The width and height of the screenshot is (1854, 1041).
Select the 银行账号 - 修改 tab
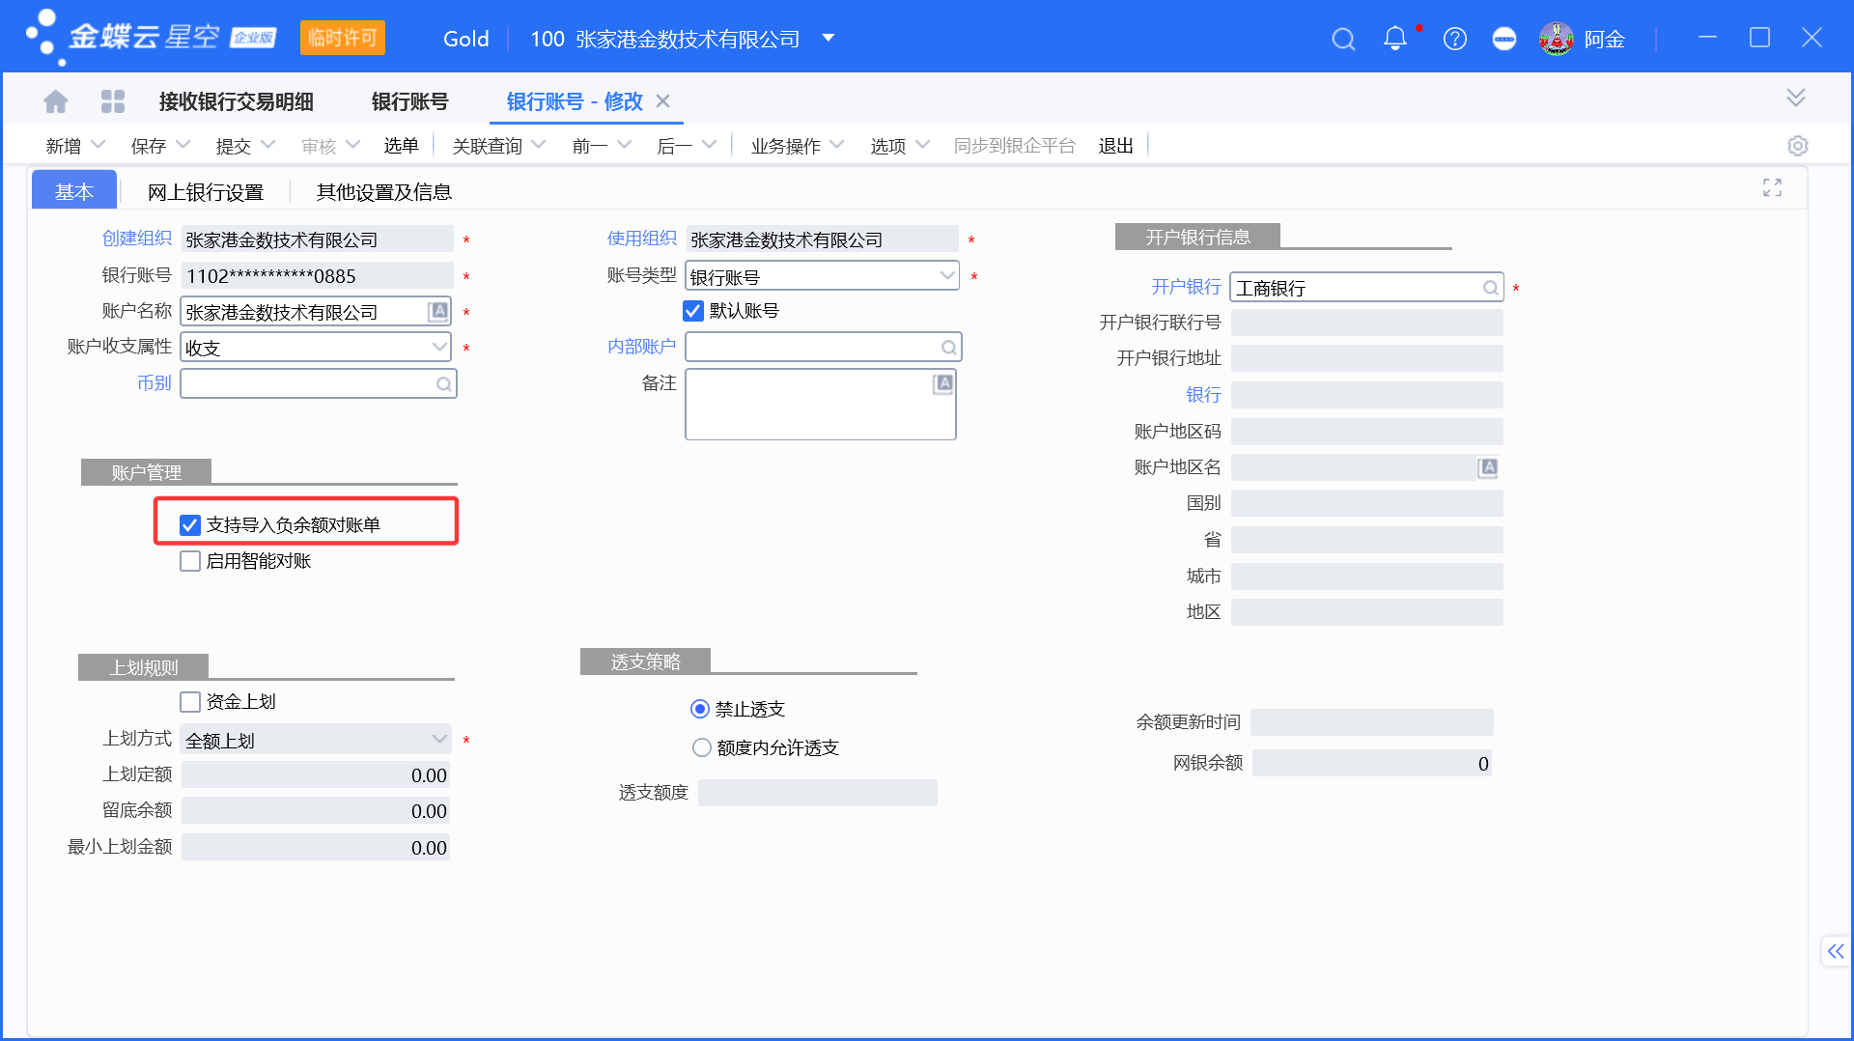pos(575,101)
